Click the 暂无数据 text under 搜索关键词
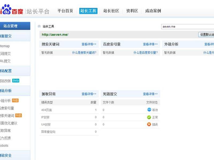The image size is (214, 160). tap(47, 53)
